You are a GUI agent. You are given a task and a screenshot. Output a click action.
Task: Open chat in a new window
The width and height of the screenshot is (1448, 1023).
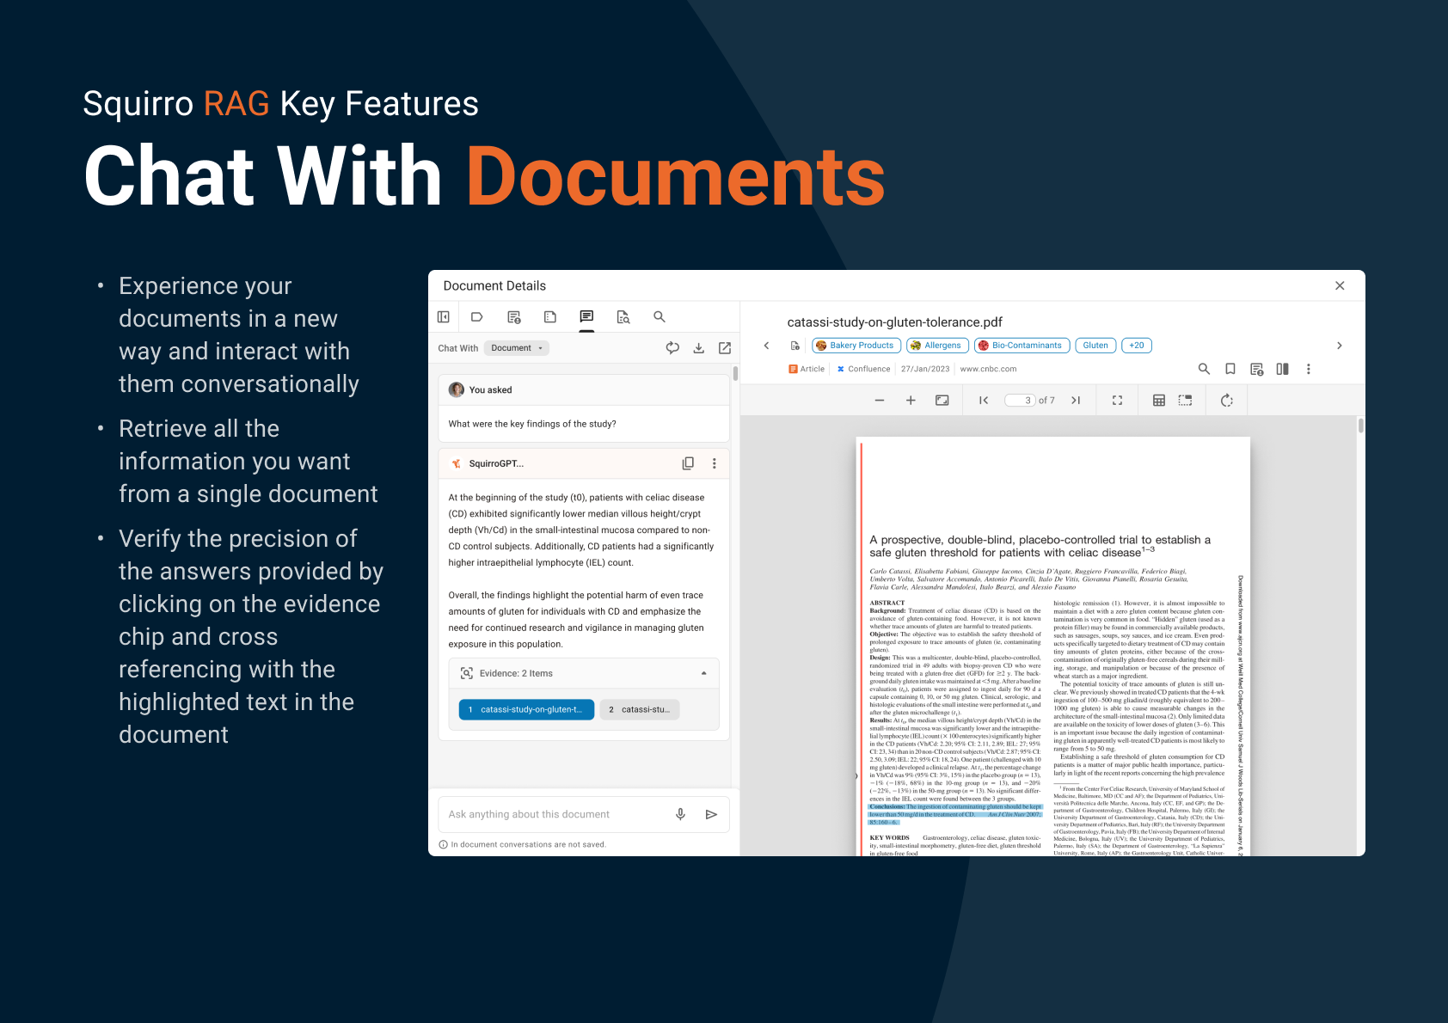point(725,348)
